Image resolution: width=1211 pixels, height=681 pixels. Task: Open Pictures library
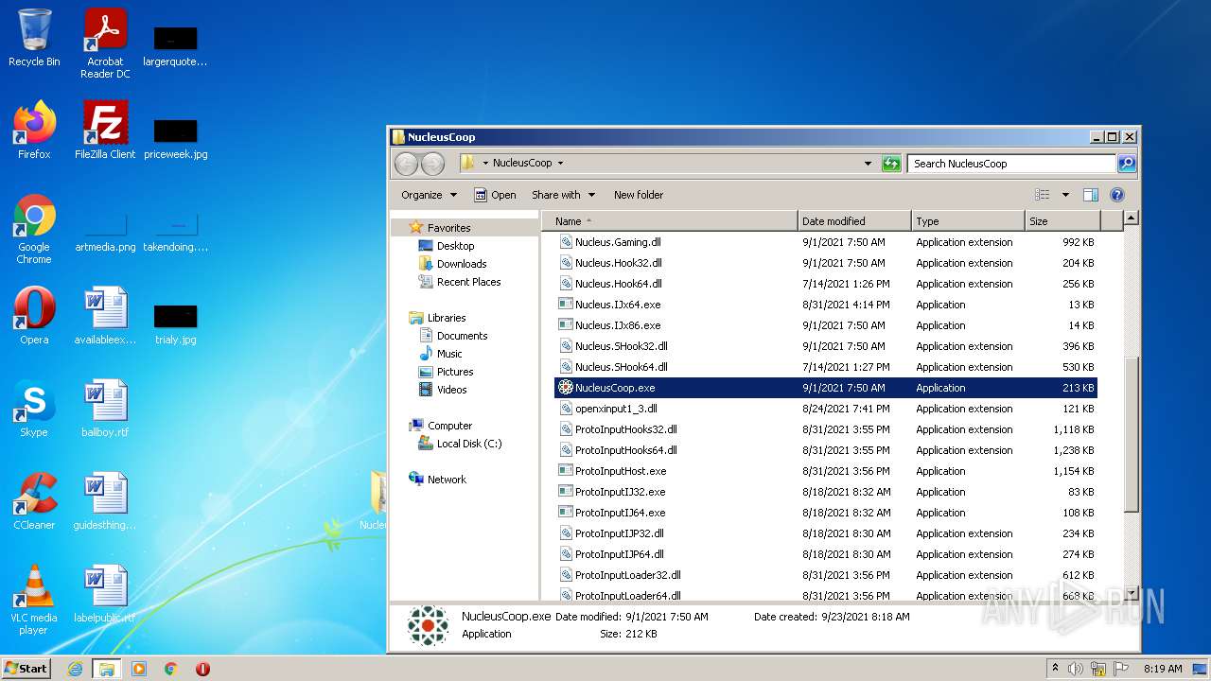[x=454, y=372]
